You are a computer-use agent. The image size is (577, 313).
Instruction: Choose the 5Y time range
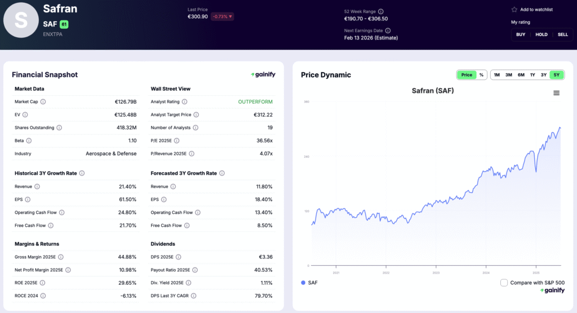(x=556, y=75)
